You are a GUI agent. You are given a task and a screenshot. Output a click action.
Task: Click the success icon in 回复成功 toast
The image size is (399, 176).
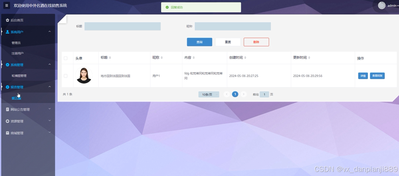coord(167,7)
